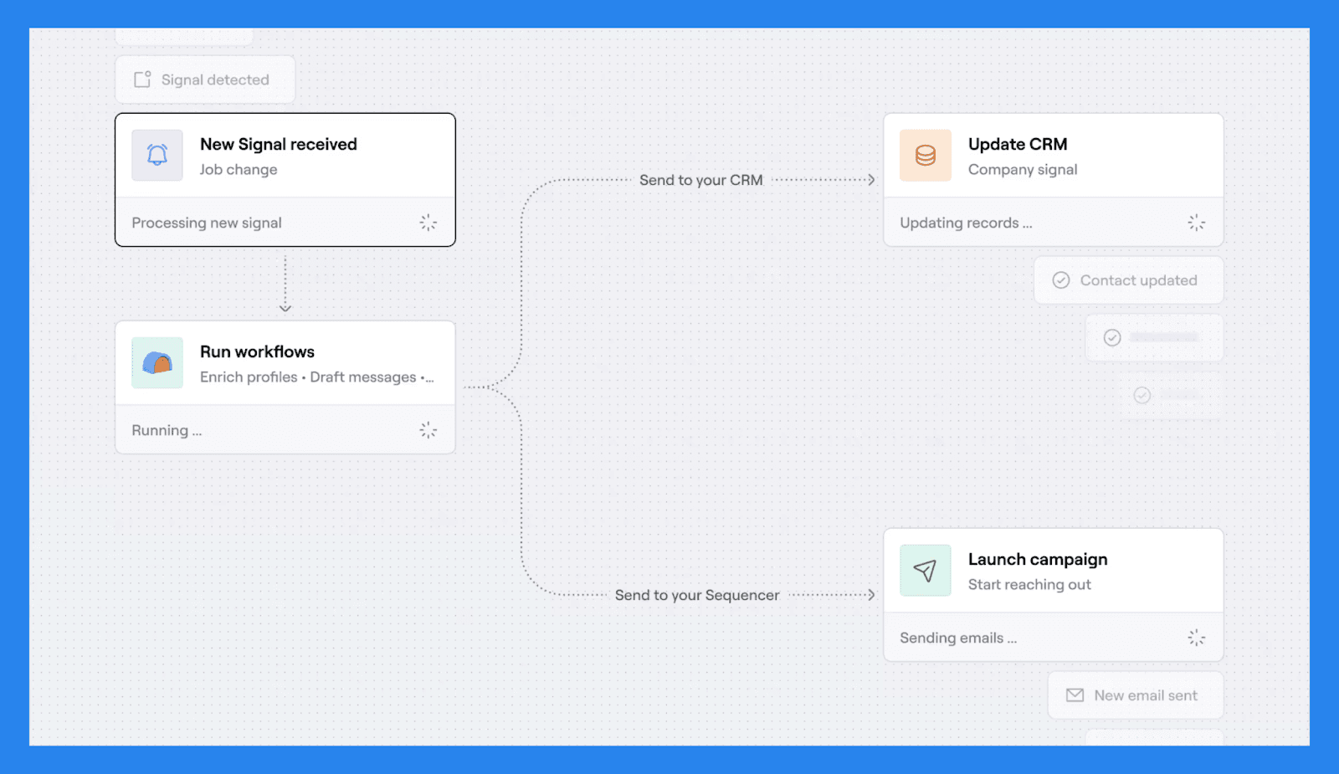Click the checkmark icon on Contact updated
Image resolution: width=1339 pixels, height=774 pixels.
1061,280
